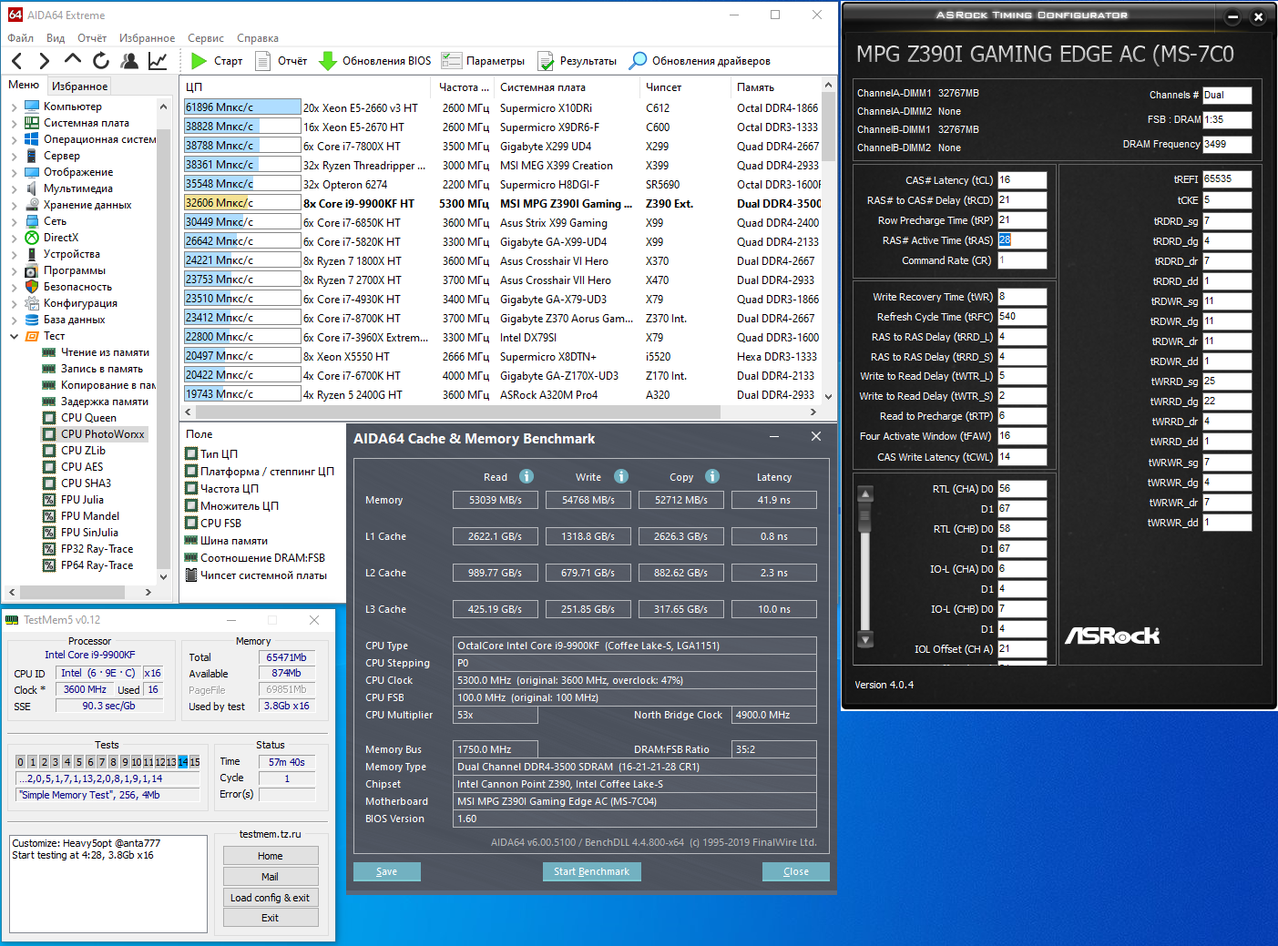Click the FP64 Ray-Trace percent icon

click(49, 565)
